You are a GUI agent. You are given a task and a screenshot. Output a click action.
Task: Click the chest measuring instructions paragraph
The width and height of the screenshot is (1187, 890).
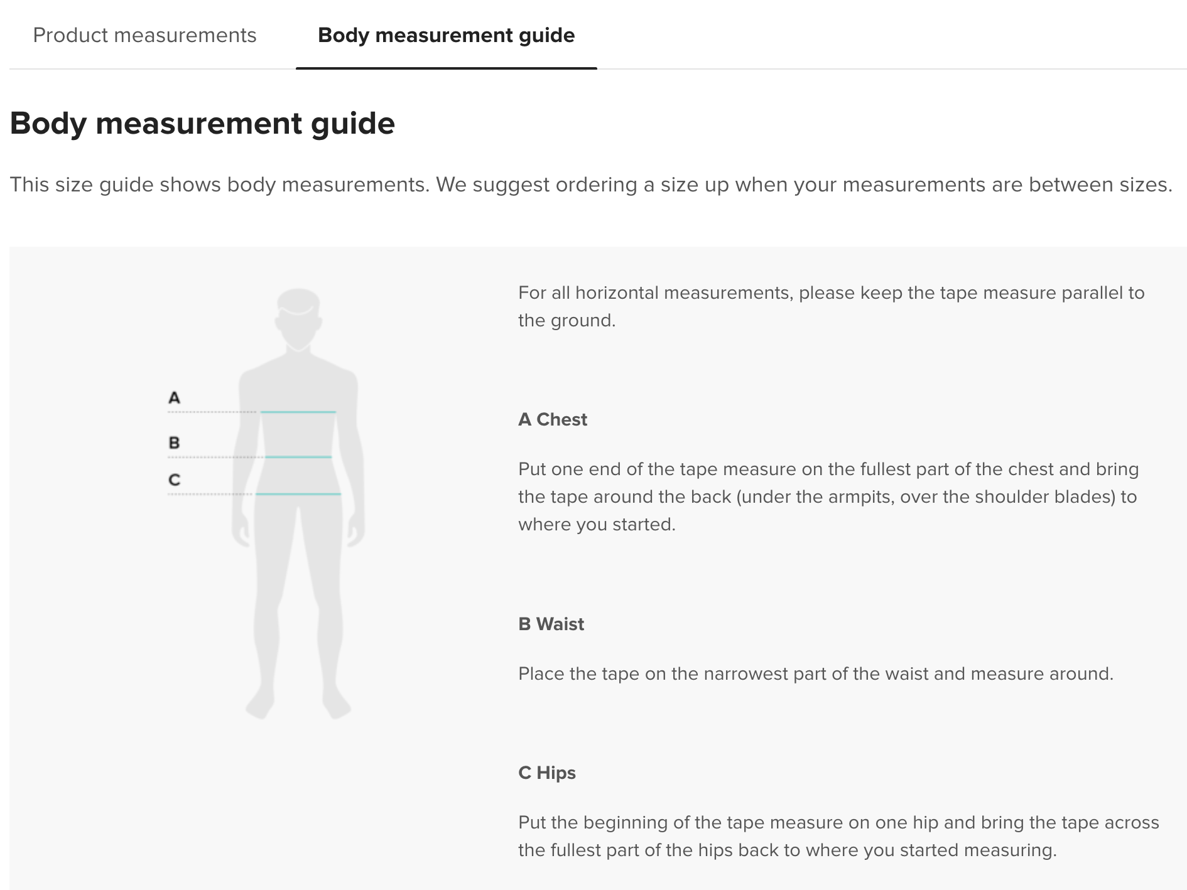828,496
